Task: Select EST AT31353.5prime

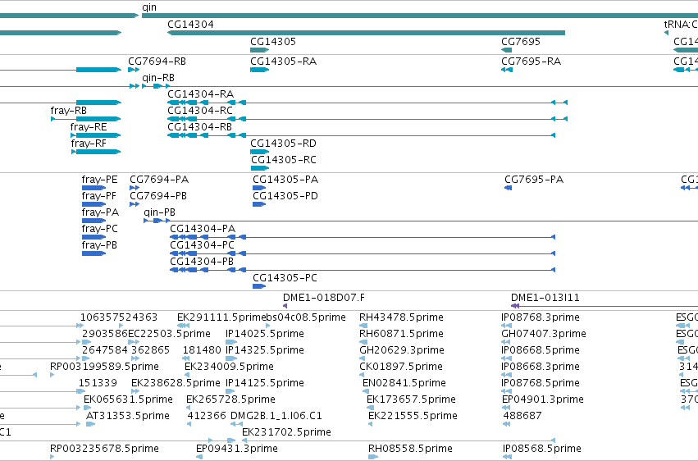Action: tap(128, 417)
